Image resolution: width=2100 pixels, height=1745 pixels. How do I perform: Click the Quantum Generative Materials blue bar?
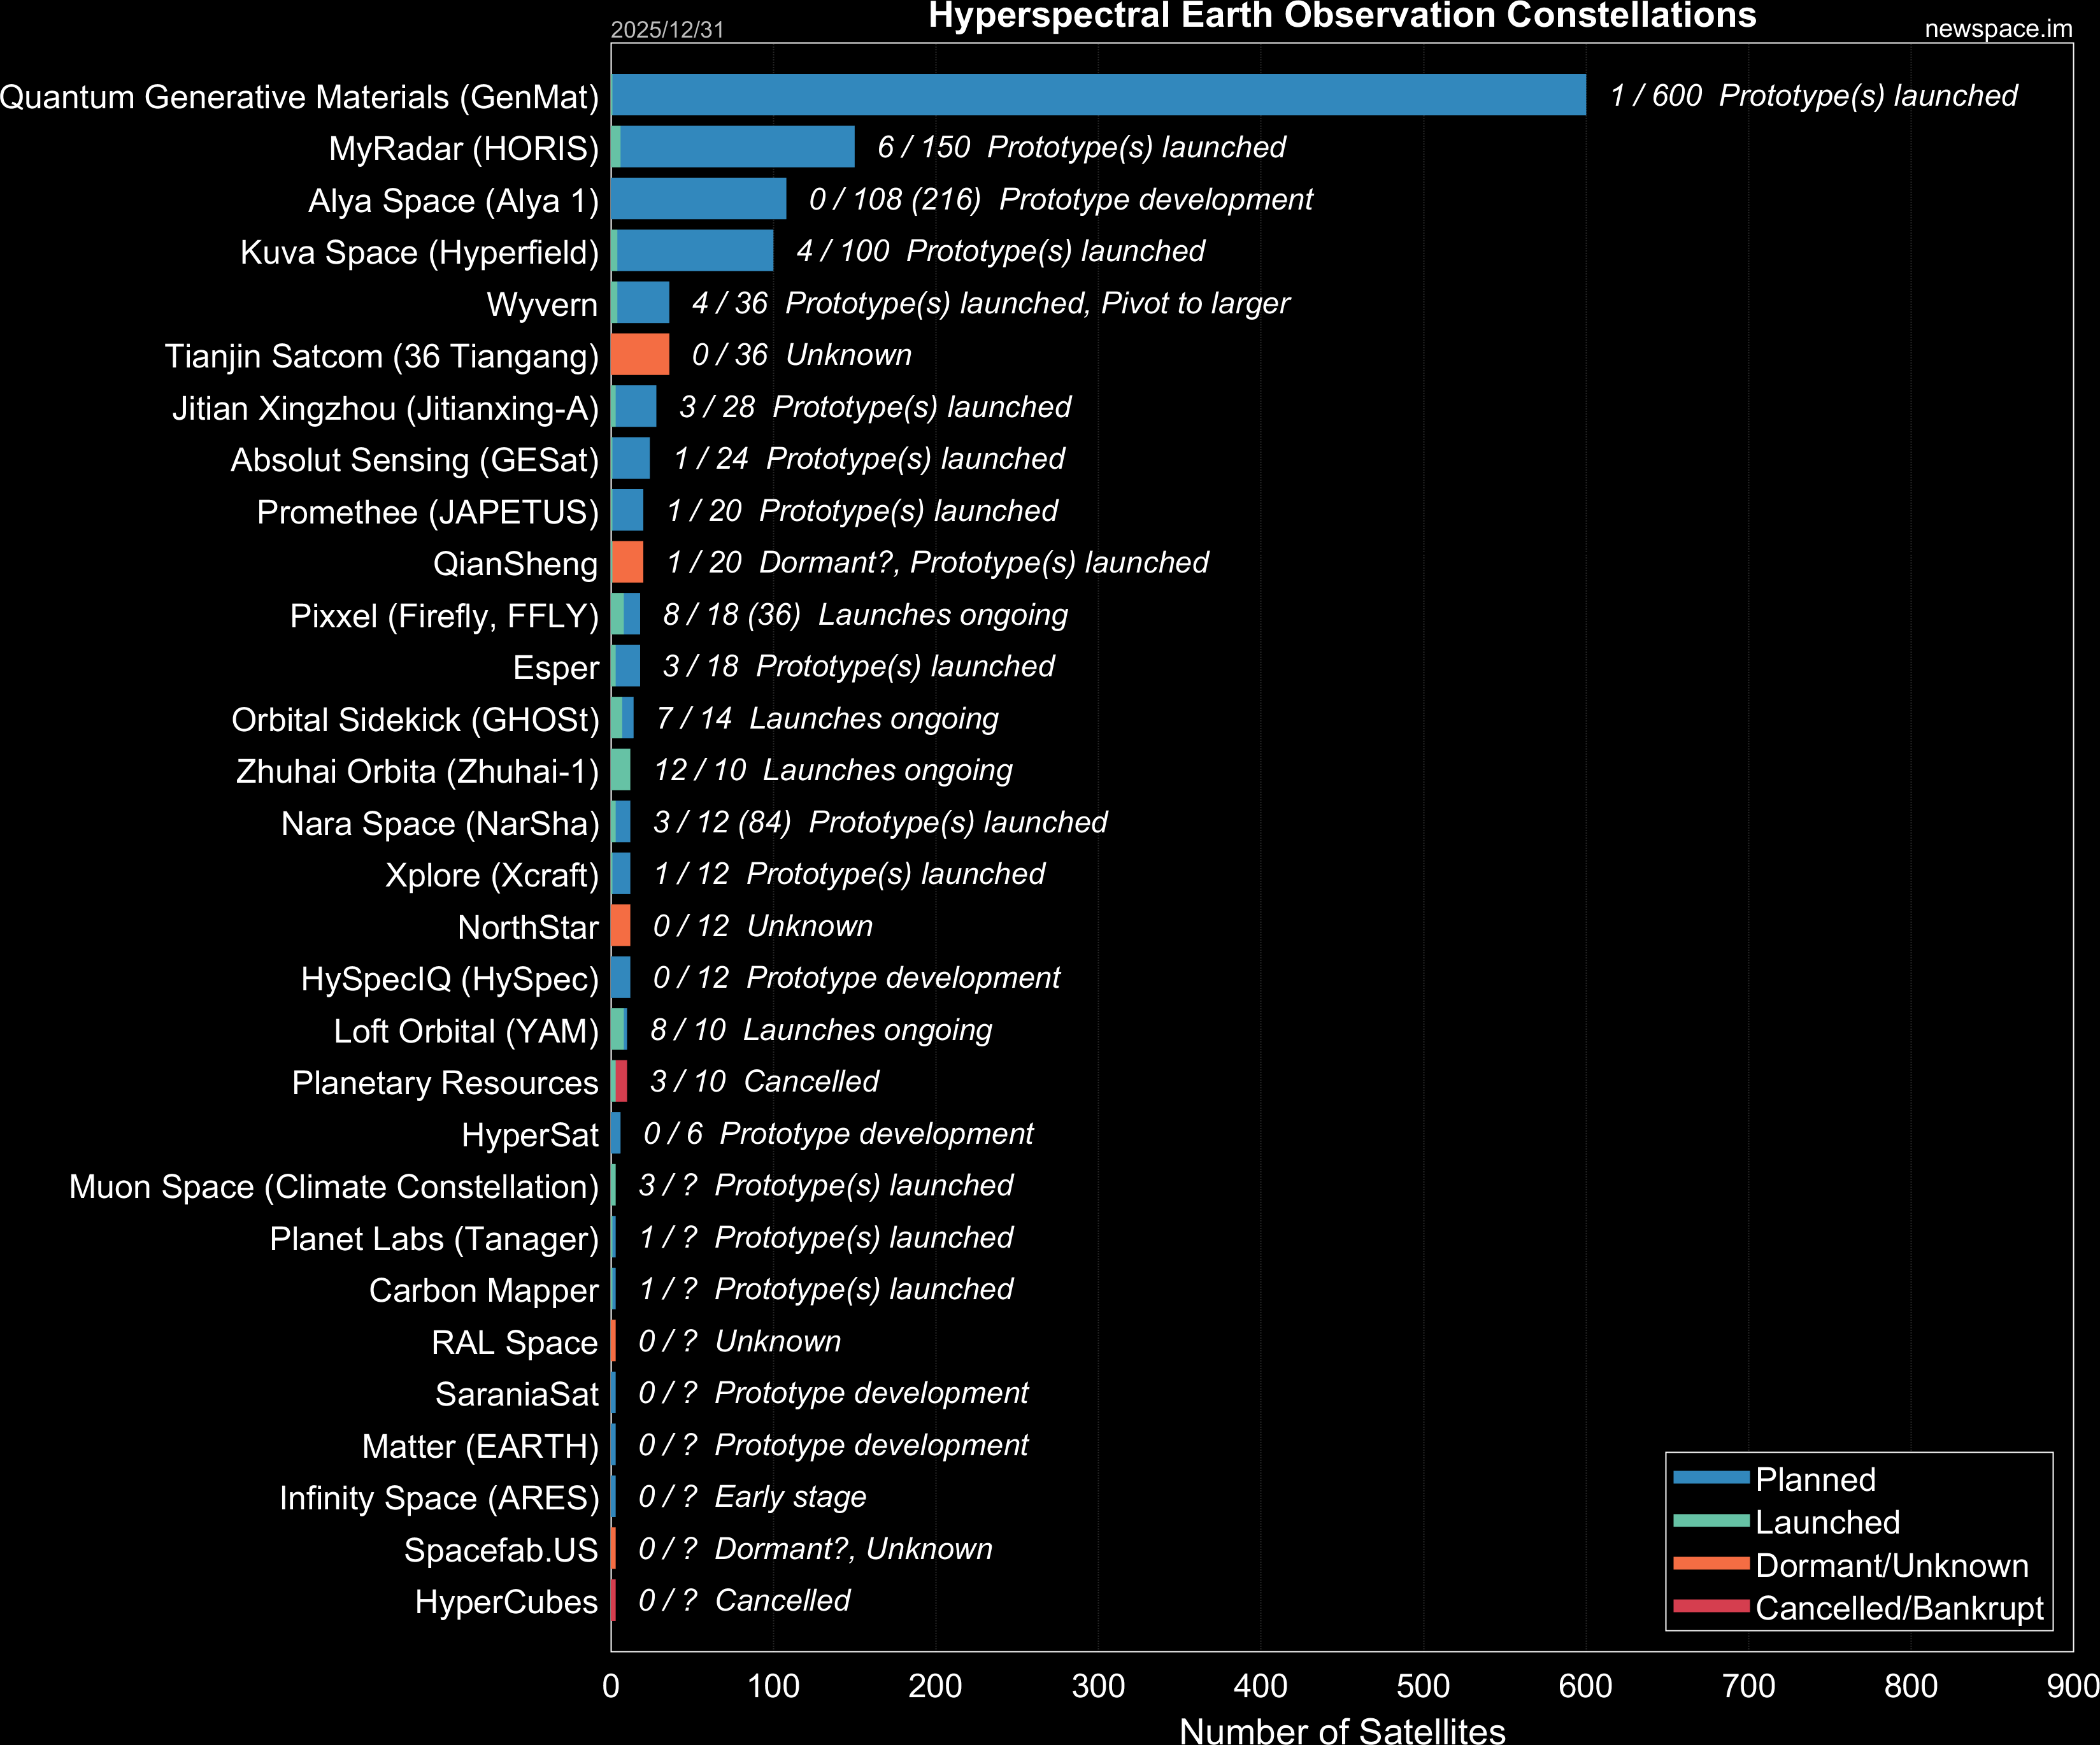[1098, 95]
